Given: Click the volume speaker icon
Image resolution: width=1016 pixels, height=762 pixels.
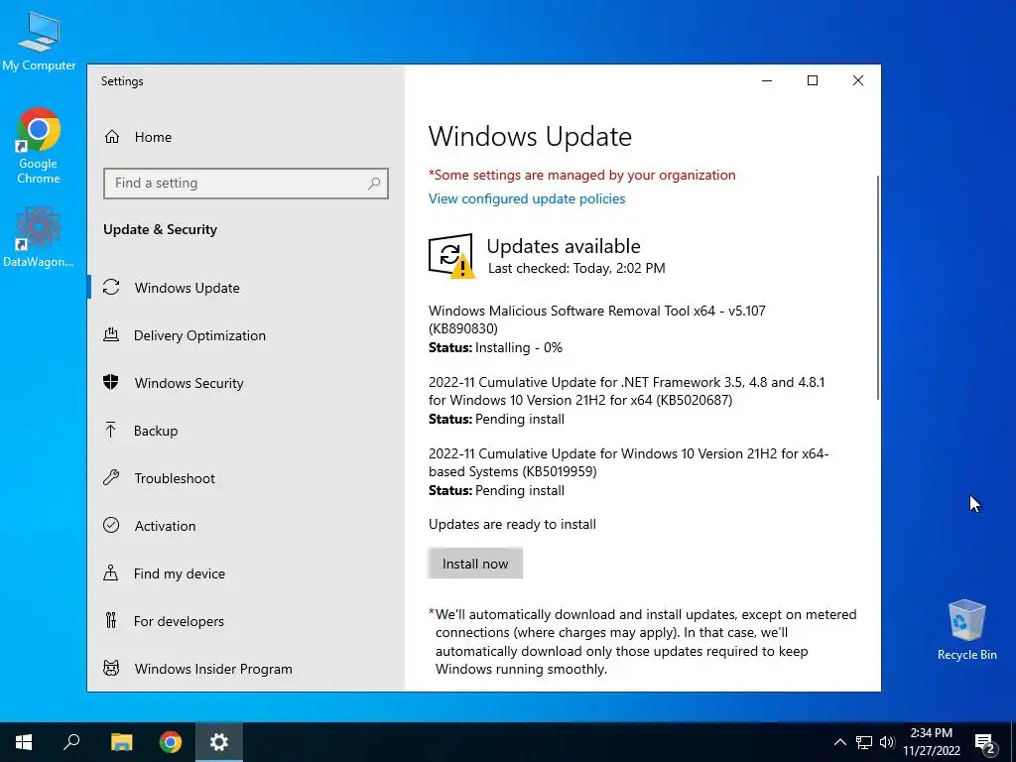Looking at the screenshot, I should tap(887, 742).
